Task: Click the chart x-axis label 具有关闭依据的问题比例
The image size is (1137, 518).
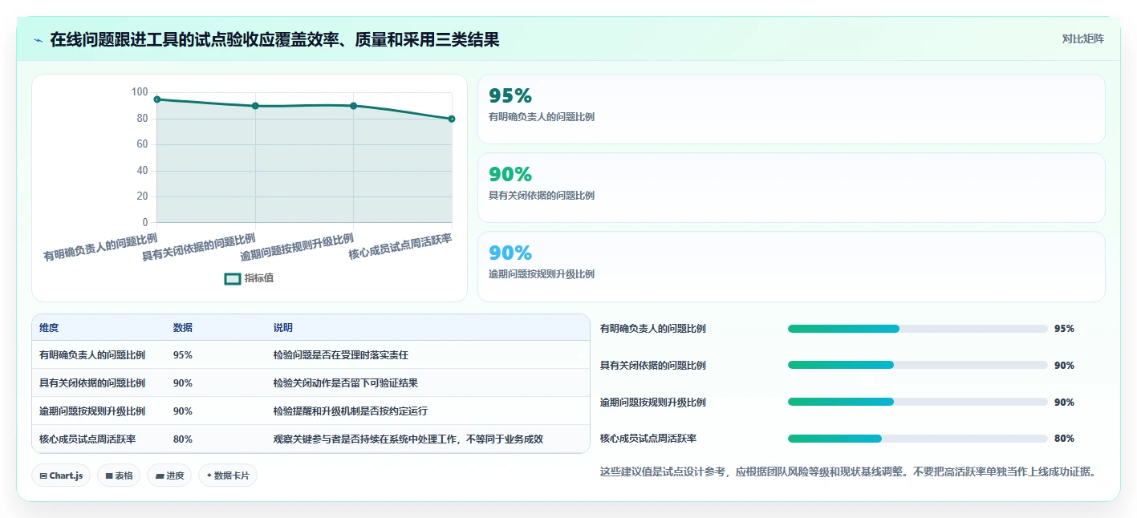Action: pos(199,248)
